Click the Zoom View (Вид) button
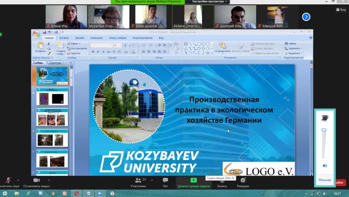Screen dimensions: 349x197 tap(341, 10)
